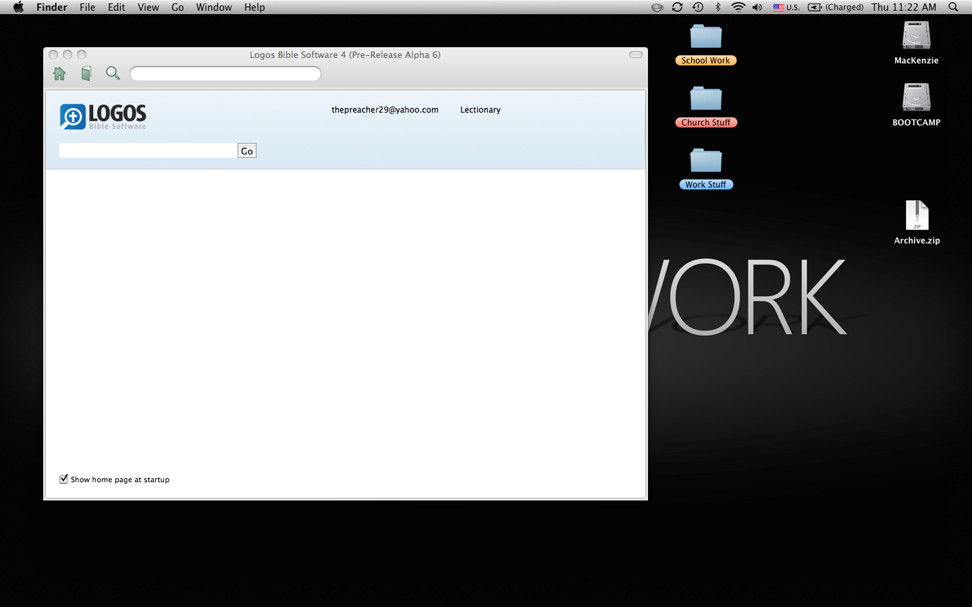
Task: Open the View menu
Action: coord(148,7)
